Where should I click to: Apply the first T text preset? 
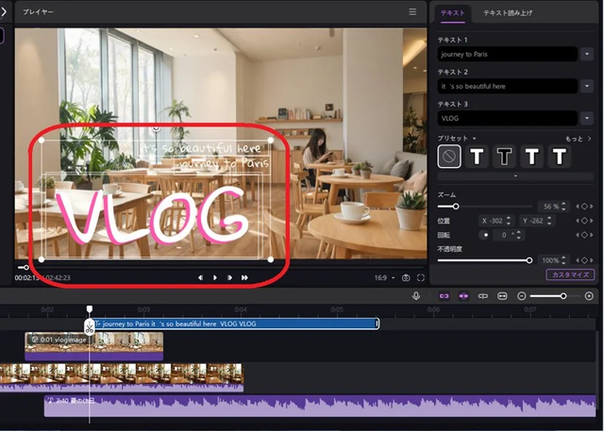coord(477,157)
